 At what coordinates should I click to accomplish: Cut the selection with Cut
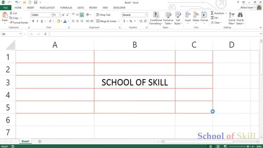pos(13,13)
